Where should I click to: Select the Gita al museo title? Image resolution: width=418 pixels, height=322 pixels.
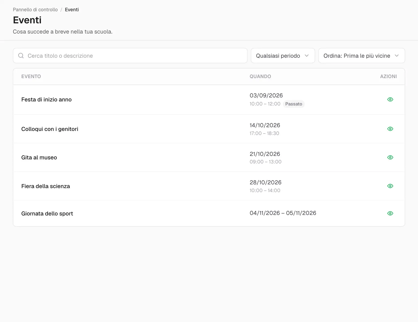coord(39,158)
